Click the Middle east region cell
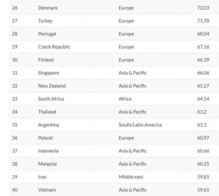Screen dimensions: 219x196 point(131,177)
